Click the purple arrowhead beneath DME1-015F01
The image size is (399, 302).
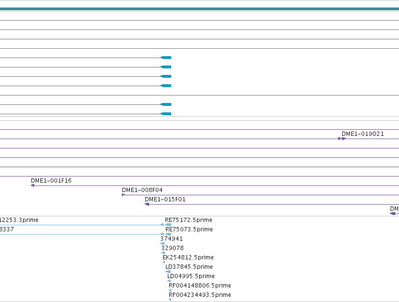pyautogui.click(x=147, y=204)
